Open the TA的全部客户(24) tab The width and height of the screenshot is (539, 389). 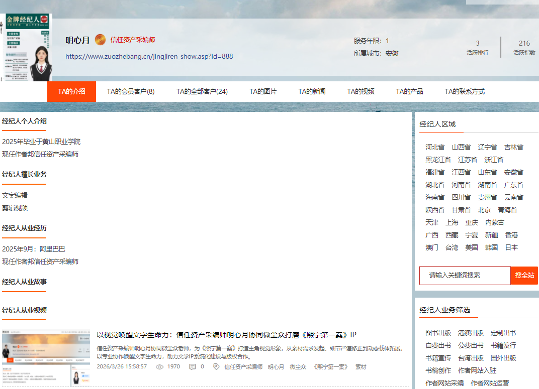[x=202, y=91]
